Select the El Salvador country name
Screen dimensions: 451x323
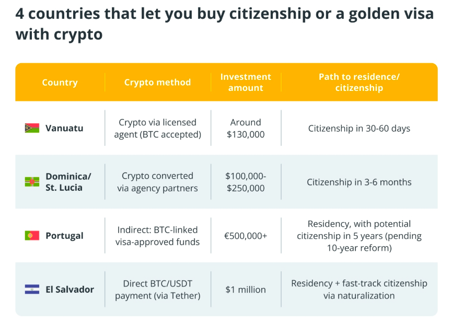click(70, 290)
